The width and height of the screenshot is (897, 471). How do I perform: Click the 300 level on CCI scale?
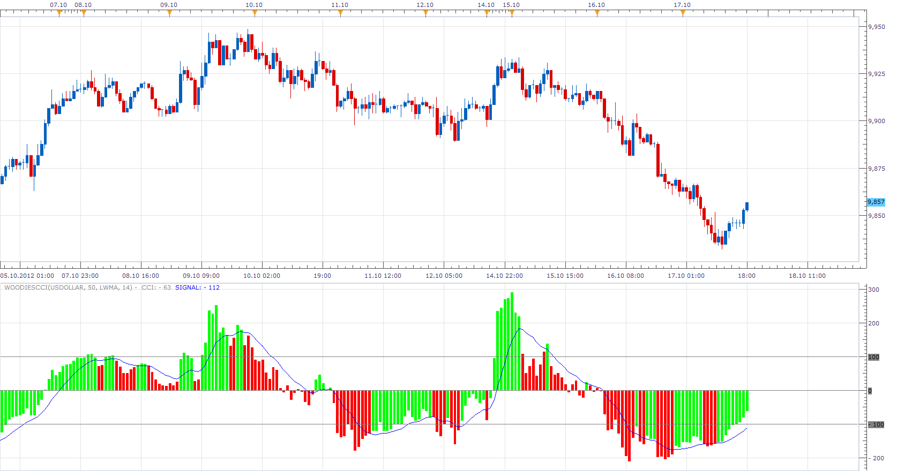click(873, 290)
